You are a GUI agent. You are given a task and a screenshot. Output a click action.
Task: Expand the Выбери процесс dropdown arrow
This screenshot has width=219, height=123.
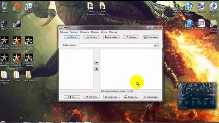coord(155,45)
